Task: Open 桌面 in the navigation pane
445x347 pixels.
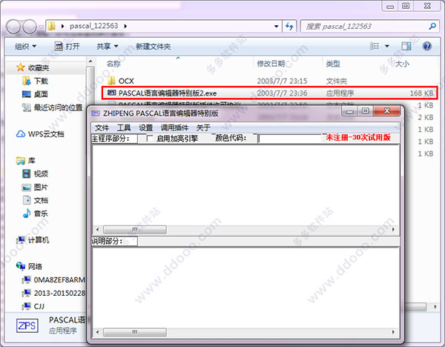Action: (41, 94)
